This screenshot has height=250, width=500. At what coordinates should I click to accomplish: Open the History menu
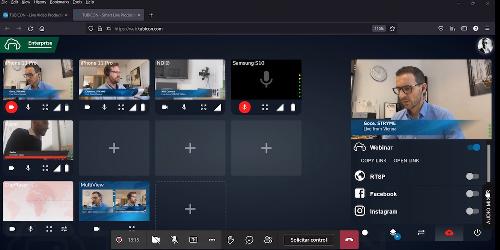[40, 2]
